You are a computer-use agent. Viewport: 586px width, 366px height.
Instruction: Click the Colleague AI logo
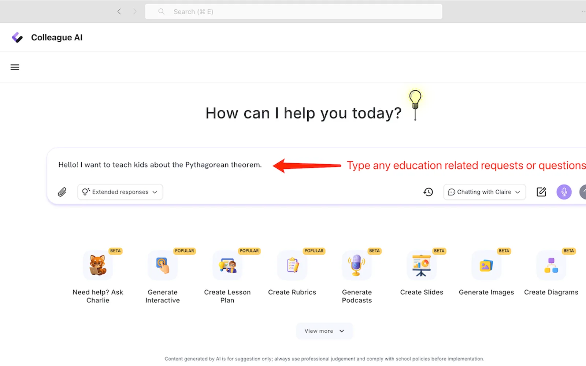click(x=17, y=37)
